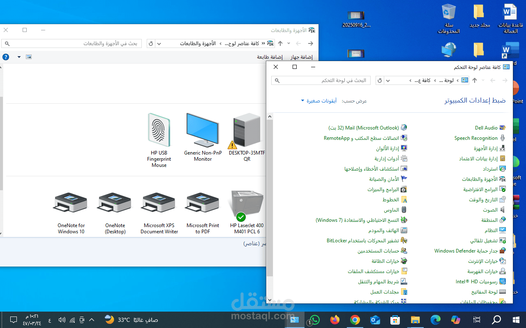The image size is (526, 328).
Task: Refresh the Control Panel window
Action: click(x=380, y=80)
